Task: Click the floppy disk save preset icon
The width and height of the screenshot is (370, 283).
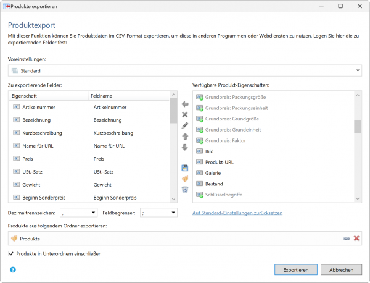Action: (x=184, y=167)
